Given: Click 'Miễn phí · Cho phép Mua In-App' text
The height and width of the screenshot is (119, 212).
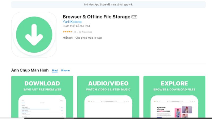Looking at the screenshot, I should pos(82,38).
